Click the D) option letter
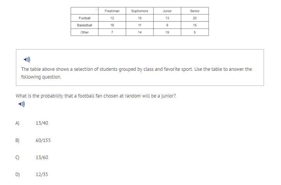The image size is (281, 185). [17, 175]
